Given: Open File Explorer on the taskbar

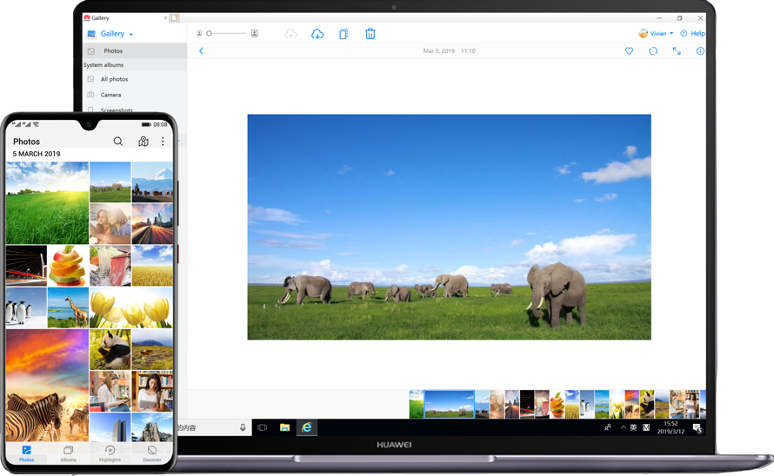Looking at the screenshot, I should (285, 427).
